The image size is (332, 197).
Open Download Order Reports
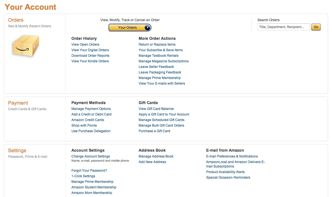click(90, 55)
